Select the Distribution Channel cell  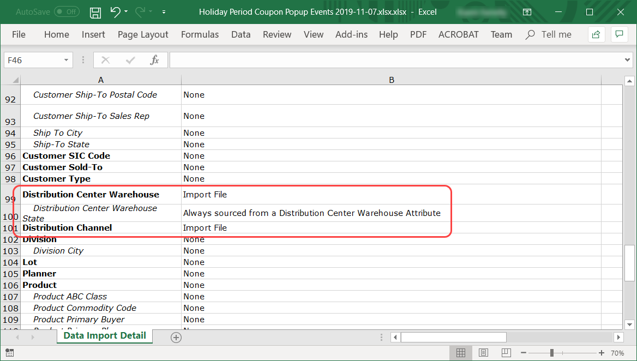pos(67,228)
